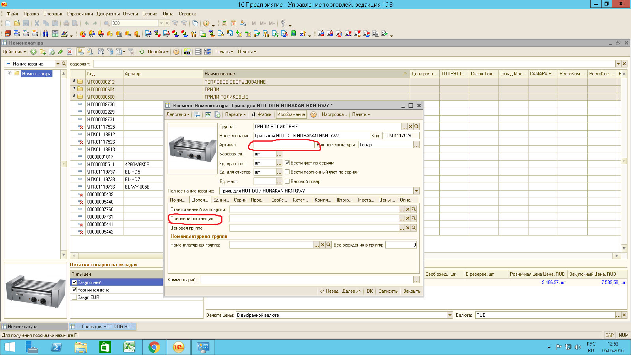Uncheck the Розничная цена price type
The height and width of the screenshot is (355, 631).
click(x=74, y=290)
